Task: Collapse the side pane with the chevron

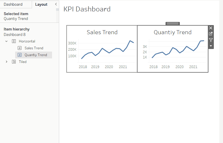Action: (x=56, y=4)
